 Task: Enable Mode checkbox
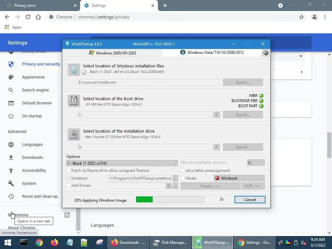pyautogui.click(x=183, y=178)
